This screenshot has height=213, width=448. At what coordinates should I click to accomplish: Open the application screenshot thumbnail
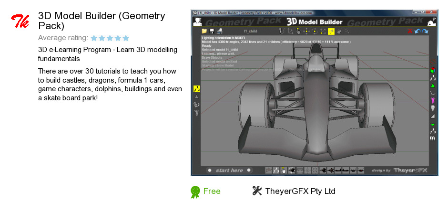click(x=314, y=93)
